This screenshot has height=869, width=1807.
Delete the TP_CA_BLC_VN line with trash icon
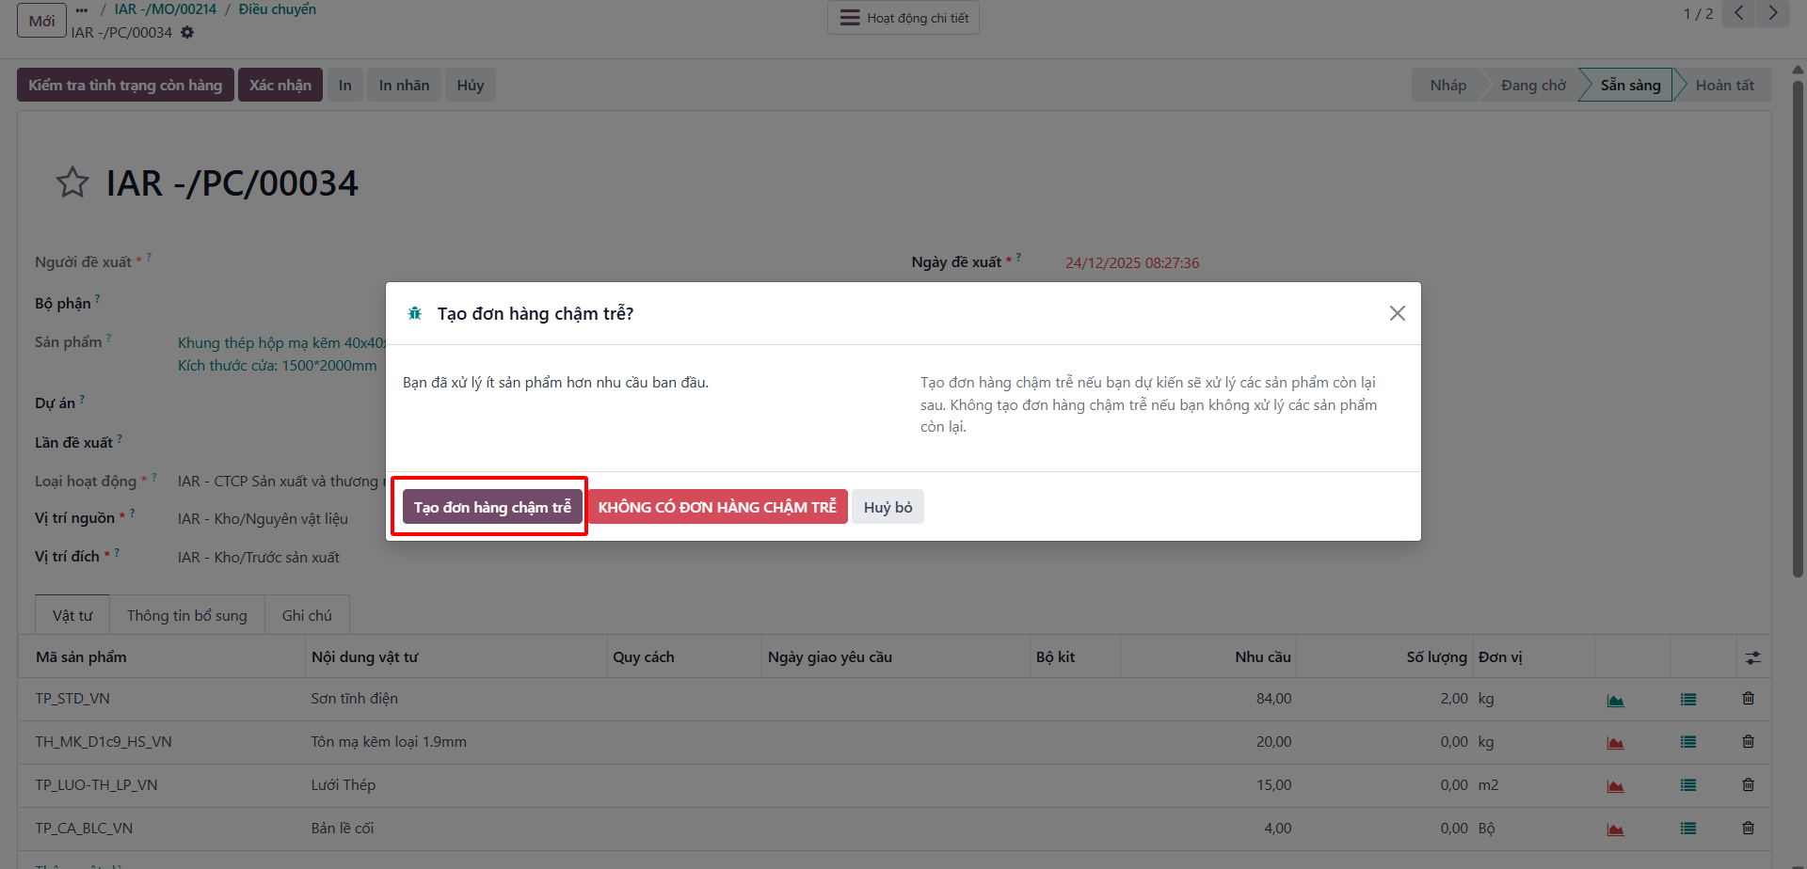pos(1748,828)
